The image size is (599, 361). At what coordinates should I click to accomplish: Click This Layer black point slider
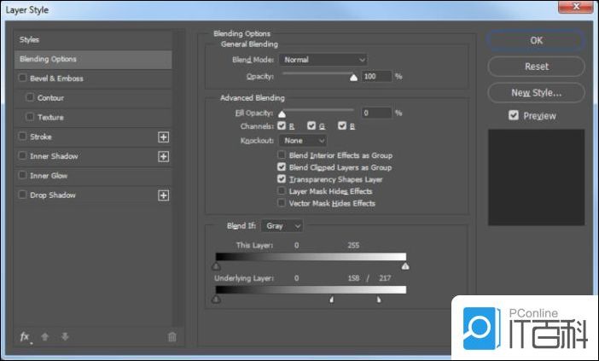click(x=216, y=266)
